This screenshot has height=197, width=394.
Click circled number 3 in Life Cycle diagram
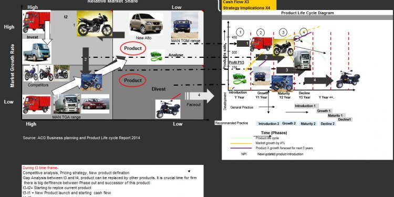(283, 33)
